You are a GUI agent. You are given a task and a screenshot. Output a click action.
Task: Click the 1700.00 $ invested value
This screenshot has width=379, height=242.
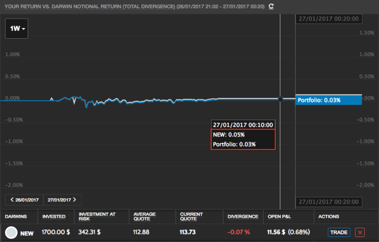pyautogui.click(x=56, y=232)
